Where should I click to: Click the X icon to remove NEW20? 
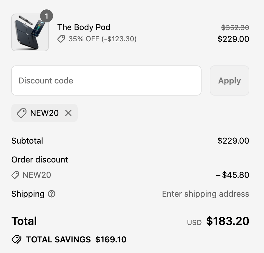[68, 113]
